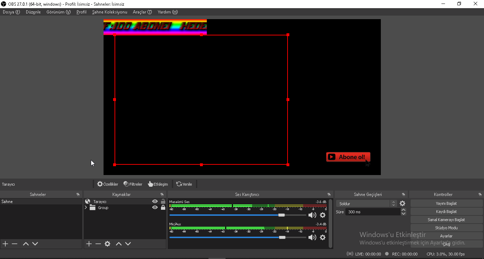This screenshot has width=484, height=259.
Task: Mute the Masaüstü Ses channel
Action: pos(312,215)
